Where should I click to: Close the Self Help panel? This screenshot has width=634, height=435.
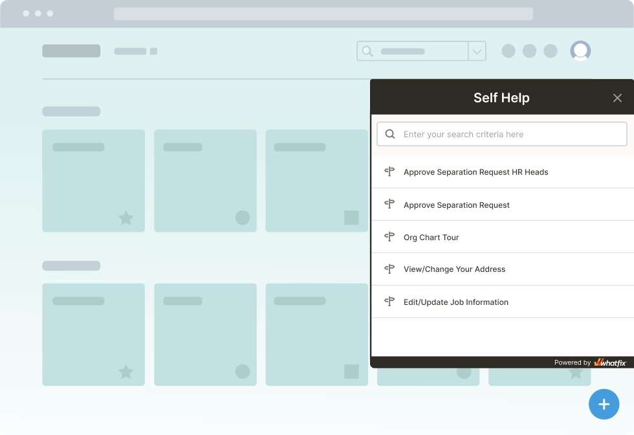(617, 98)
